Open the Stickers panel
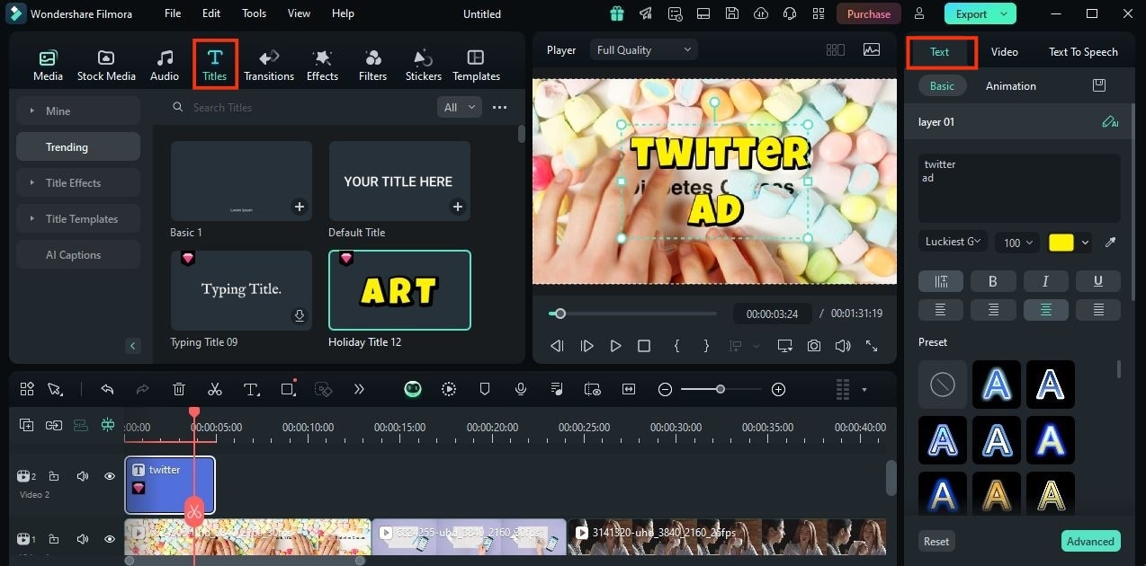 click(x=423, y=66)
